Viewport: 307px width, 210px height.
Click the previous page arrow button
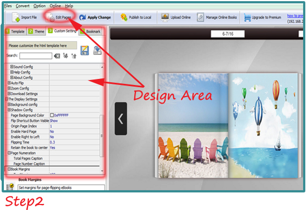click(x=121, y=118)
